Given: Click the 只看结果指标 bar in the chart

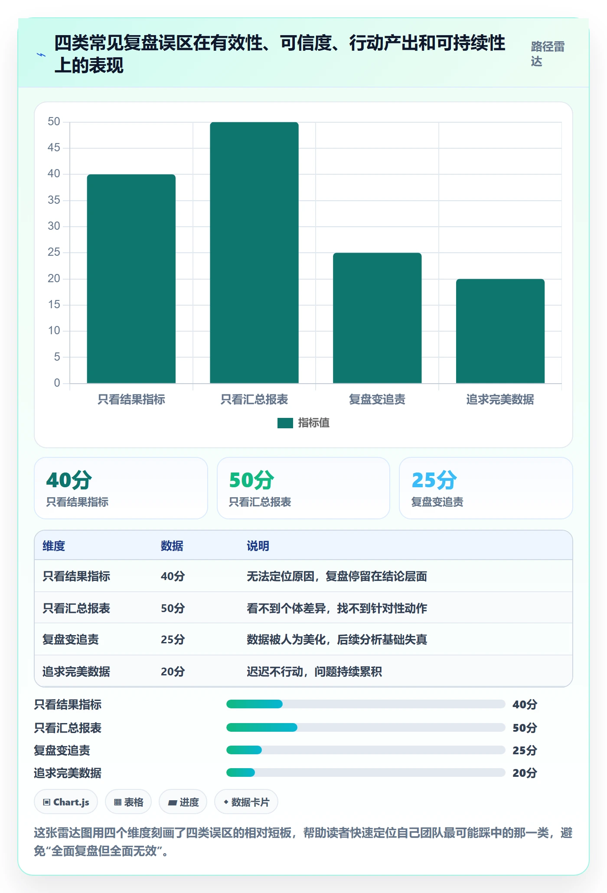Looking at the screenshot, I should [x=131, y=279].
